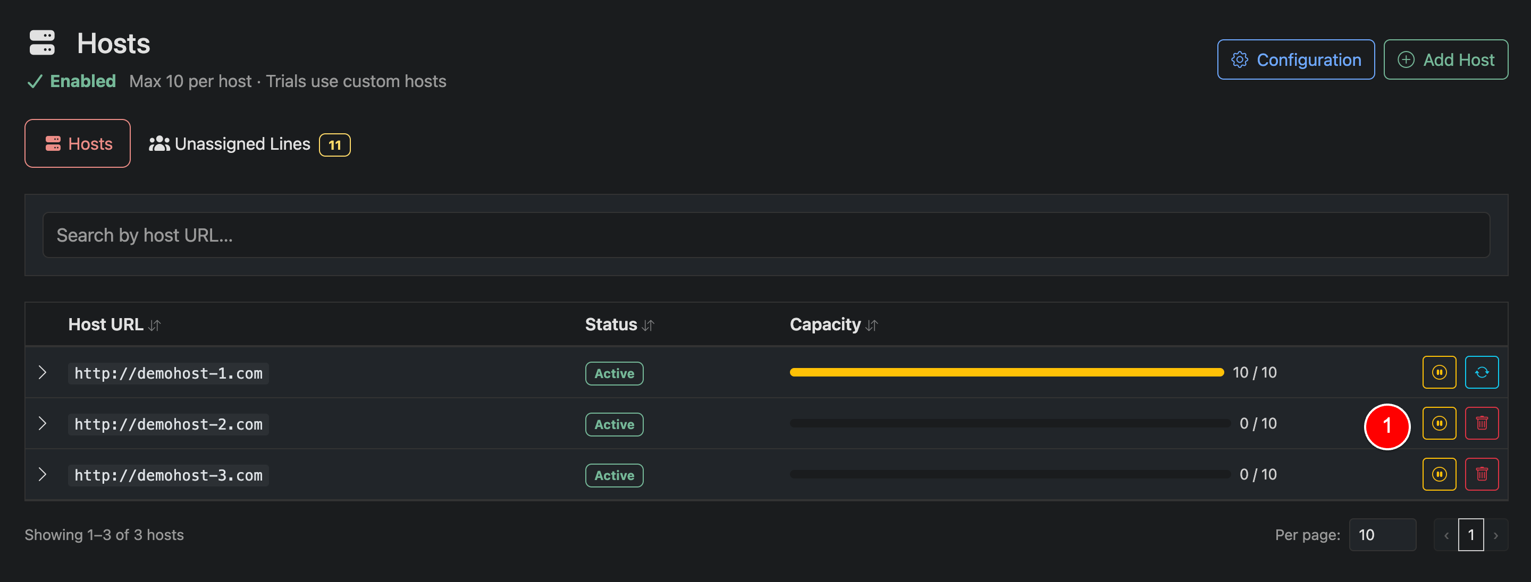The image size is (1531, 582).
Task: Open the Unassigned Lines tab
Action: [x=250, y=144]
